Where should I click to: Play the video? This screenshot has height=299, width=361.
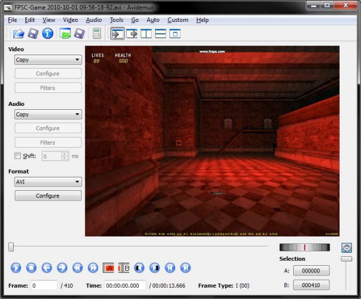click(16, 267)
